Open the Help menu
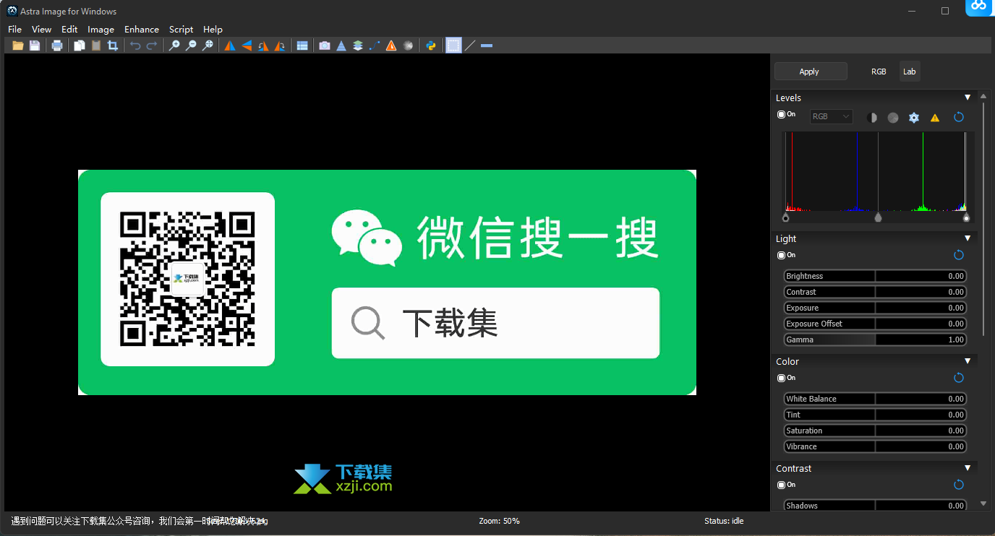Screen dimensions: 995x536 click(x=213, y=30)
